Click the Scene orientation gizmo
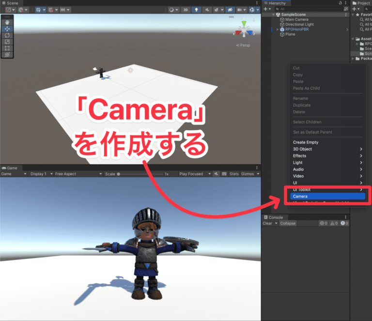This screenshot has width=372, height=321. pos(244,30)
